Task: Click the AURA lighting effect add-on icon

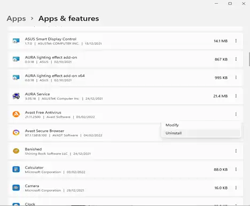Action: [x=16, y=59]
